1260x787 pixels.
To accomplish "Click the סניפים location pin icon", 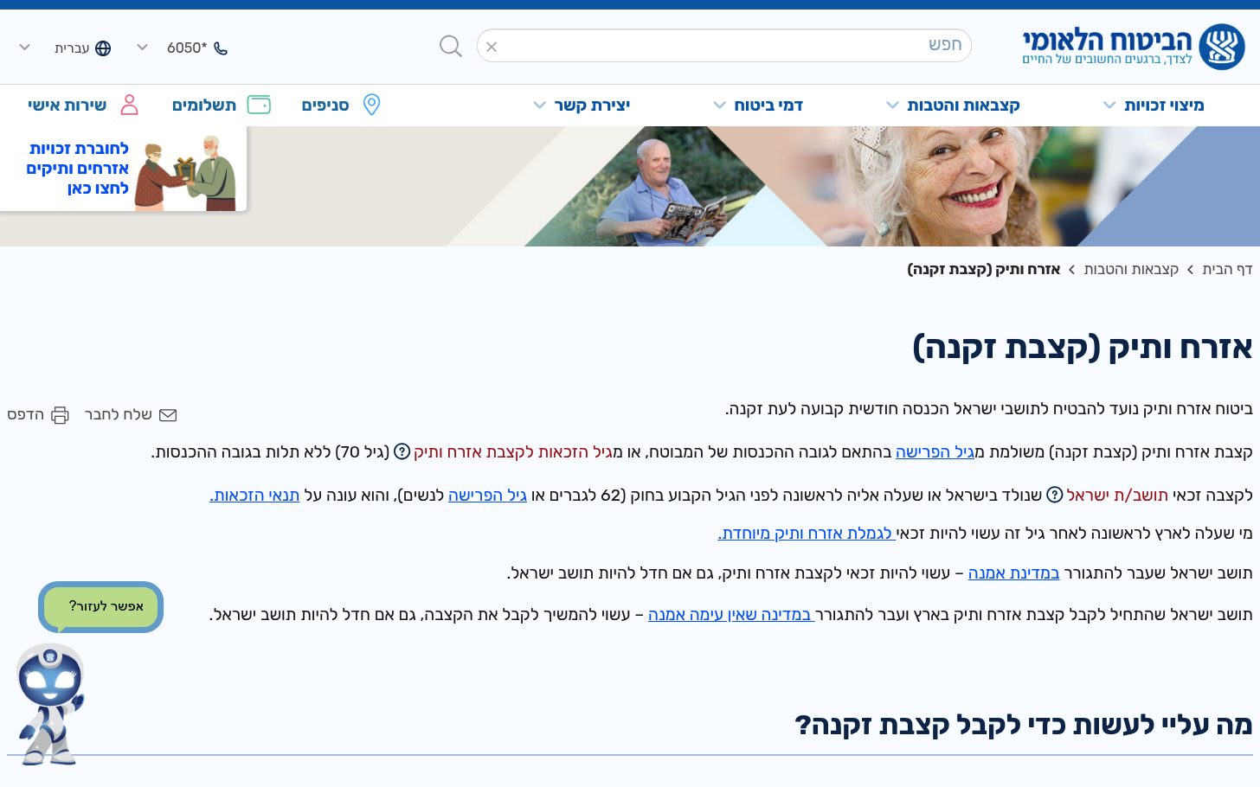I will [371, 105].
